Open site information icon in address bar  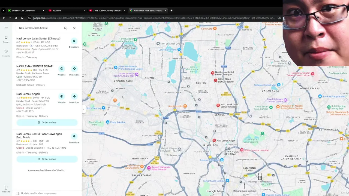(x=29, y=18)
